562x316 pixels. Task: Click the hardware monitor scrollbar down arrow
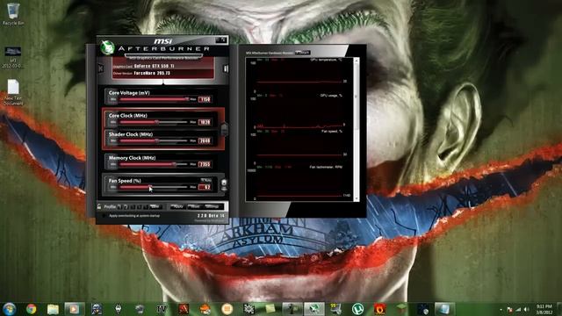click(357, 198)
